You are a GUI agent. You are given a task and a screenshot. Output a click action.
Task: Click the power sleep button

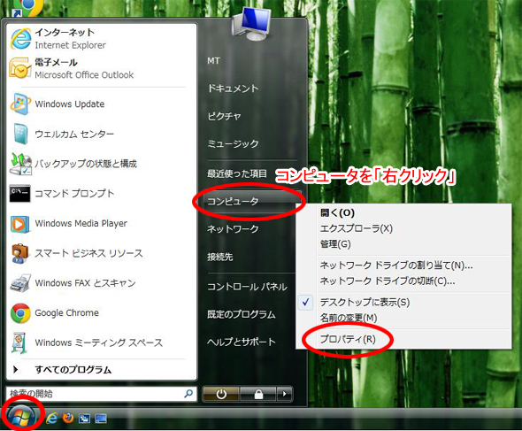click(221, 394)
